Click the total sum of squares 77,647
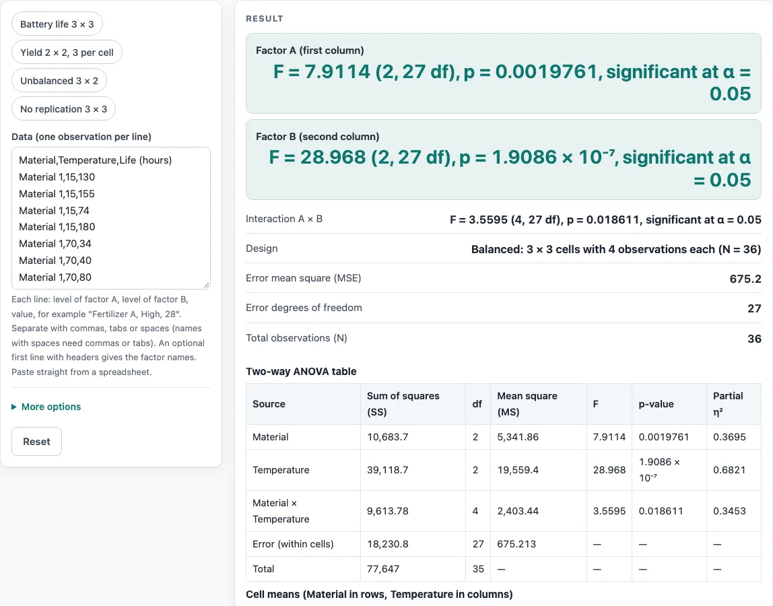The height and width of the screenshot is (606, 773). point(383,568)
